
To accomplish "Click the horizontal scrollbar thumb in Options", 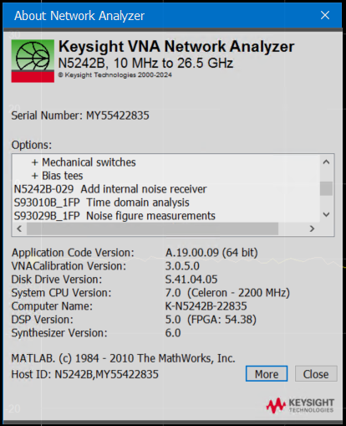I will 152,228.
